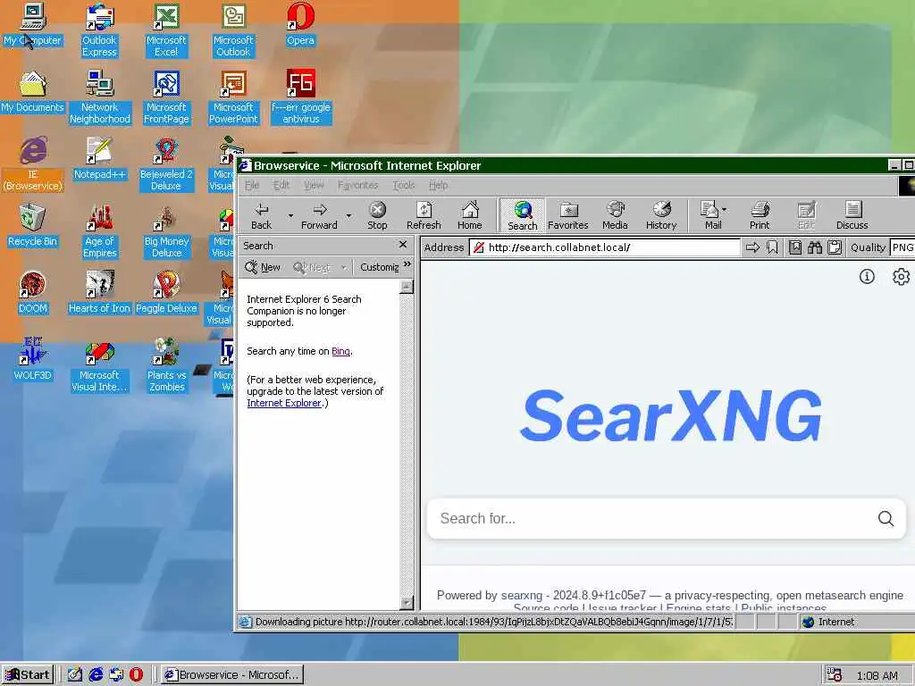Open the Favorites pane
This screenshot has width=915, height=686.
pos(567,216)
